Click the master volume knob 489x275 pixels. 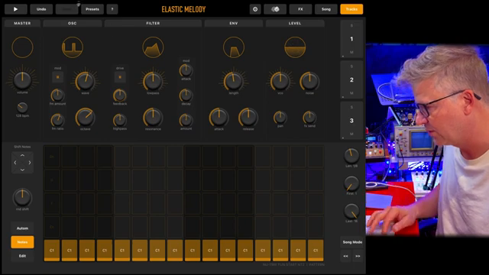[x=22, y=80]
